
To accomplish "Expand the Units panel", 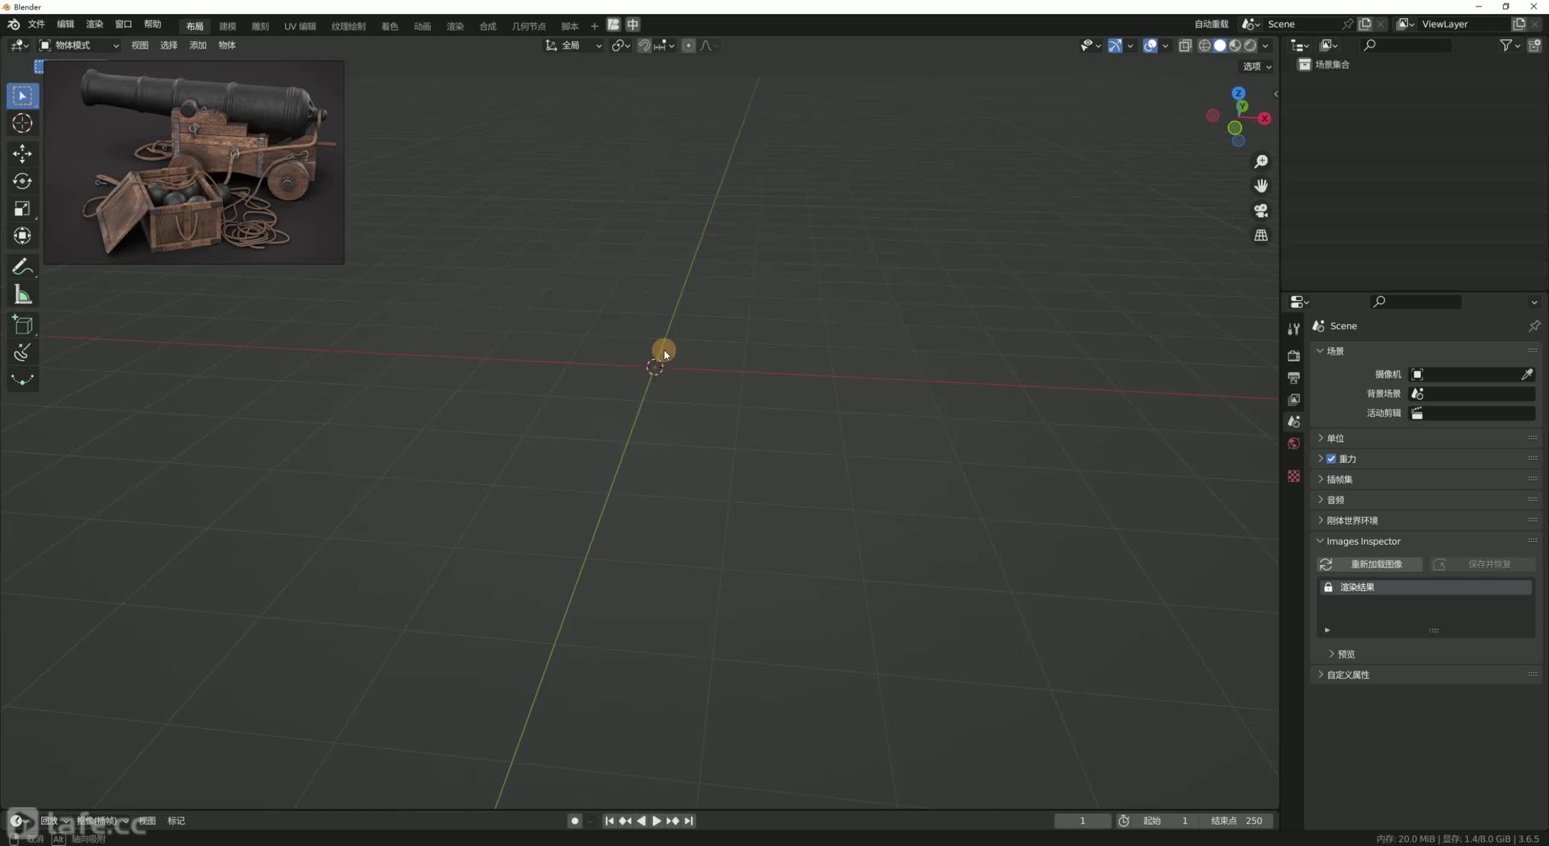I will pyautogui.click(x=1427, y=438).
